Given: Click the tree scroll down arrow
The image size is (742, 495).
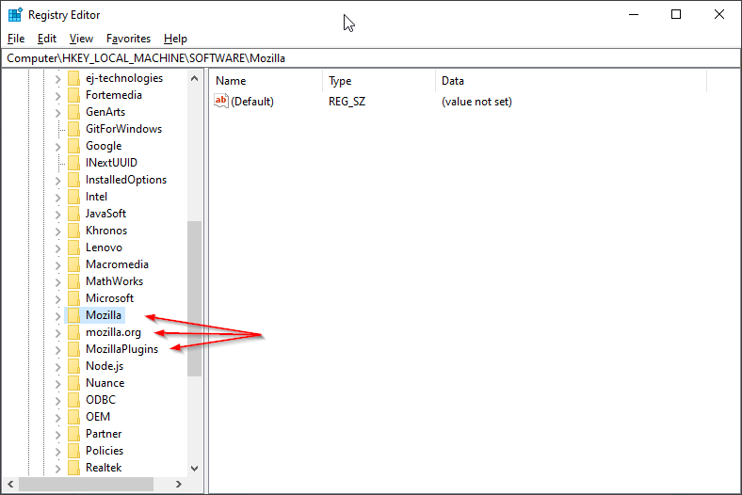Looking at the screenshot, I should (x=195, y=468).
